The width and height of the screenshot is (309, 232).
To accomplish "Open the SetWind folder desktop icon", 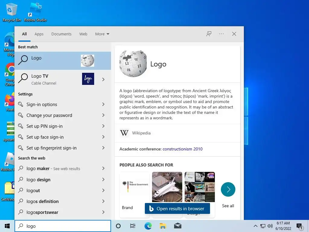I will [x=8, y=191].
